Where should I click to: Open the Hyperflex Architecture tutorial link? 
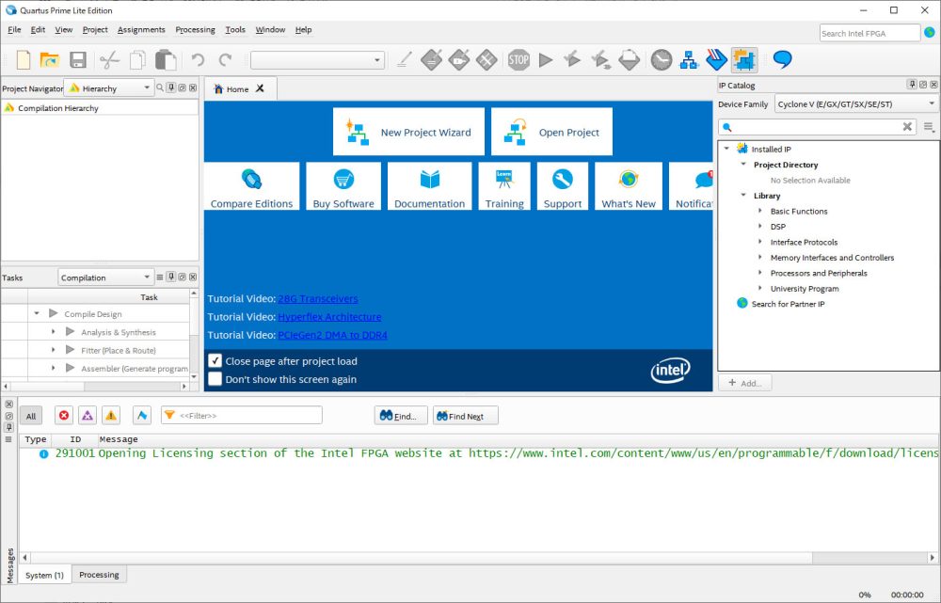click(x=329, y=317)
